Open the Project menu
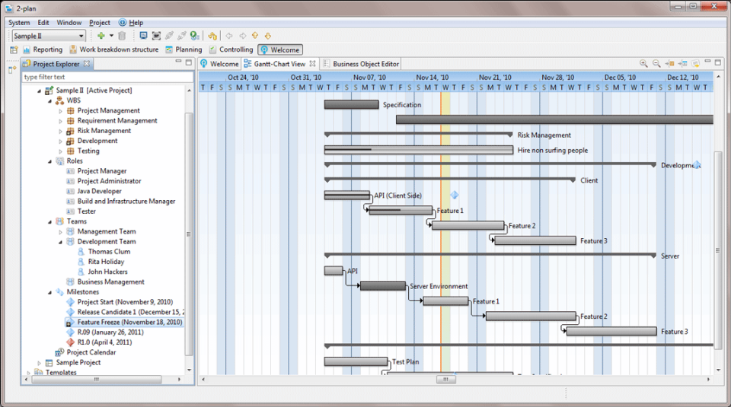The height and width of the screenshot is (407, 731). click(99, 22)
